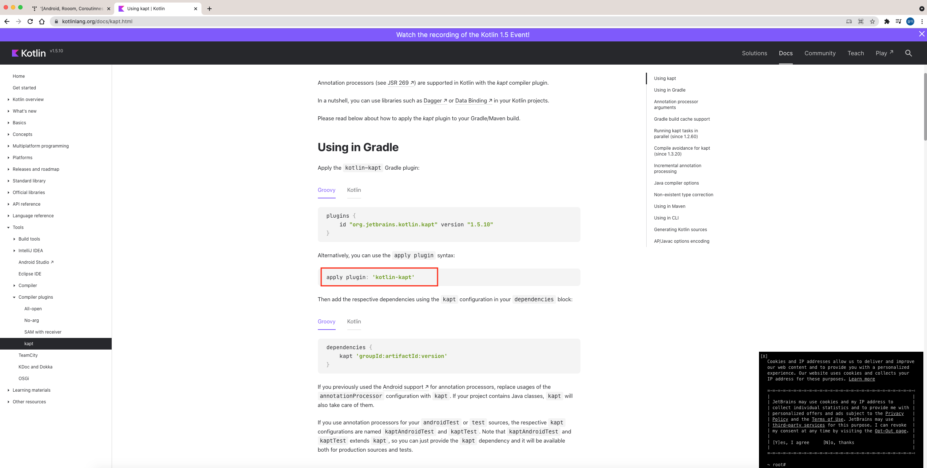The width and height of the screenshot is (927, 468).
Task: Open the Chrome extensions puzzle icon
Action: tap(887, 21)
